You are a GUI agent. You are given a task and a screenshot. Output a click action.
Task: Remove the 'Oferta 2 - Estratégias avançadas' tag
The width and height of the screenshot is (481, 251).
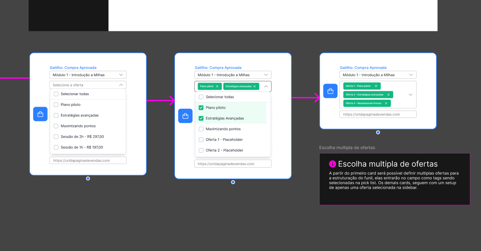click(388, 95)
